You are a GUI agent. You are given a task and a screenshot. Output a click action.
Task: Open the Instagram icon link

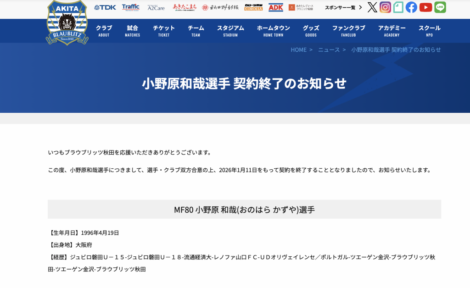click(x=386, y=7)
